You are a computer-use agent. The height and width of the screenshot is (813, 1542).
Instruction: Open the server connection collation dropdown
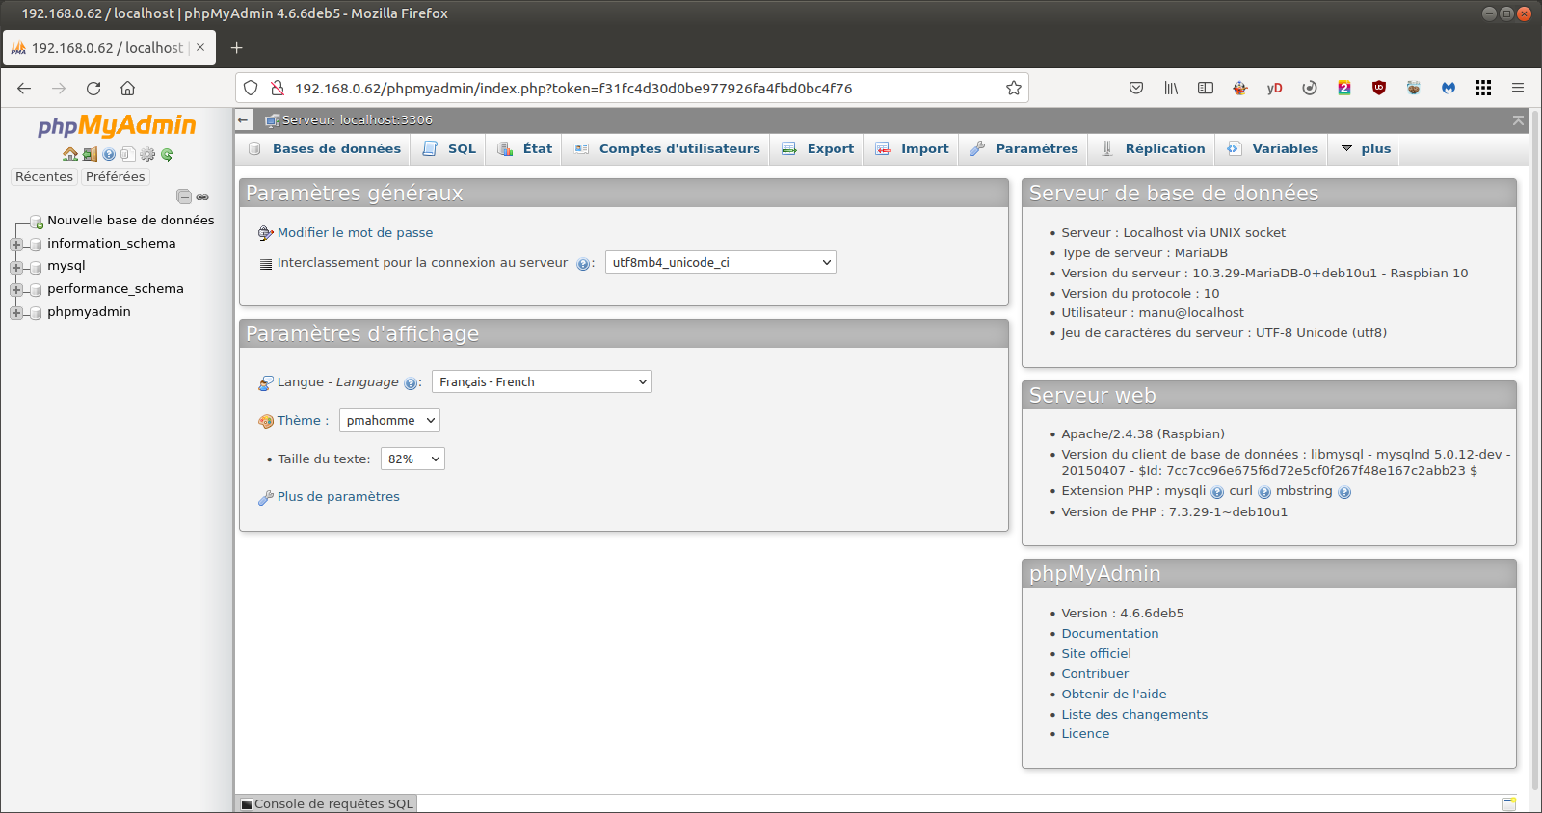coord(721,262)
